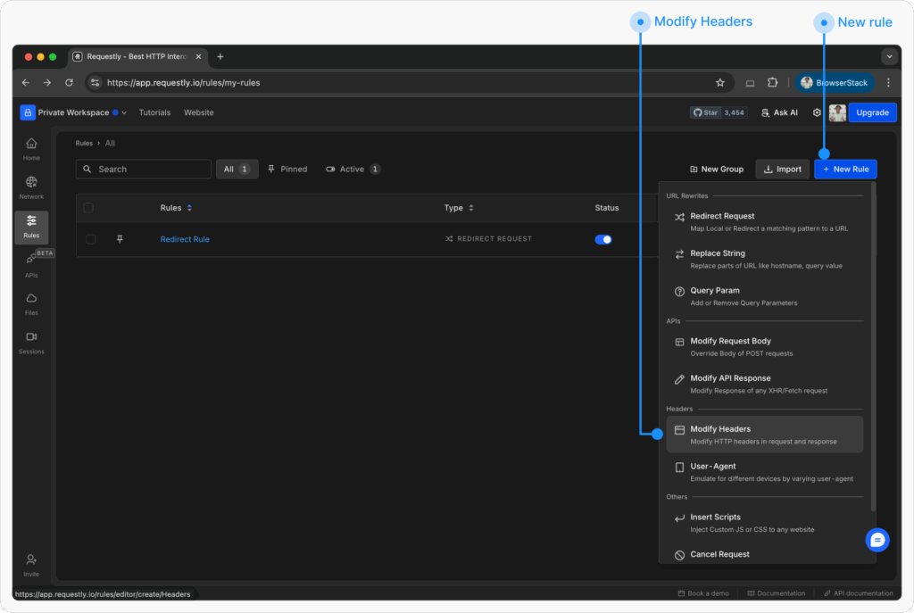The width and height of the screenshot is (914, 613).
Task: Click the site info icon in address bar
Action: (95, 83)
